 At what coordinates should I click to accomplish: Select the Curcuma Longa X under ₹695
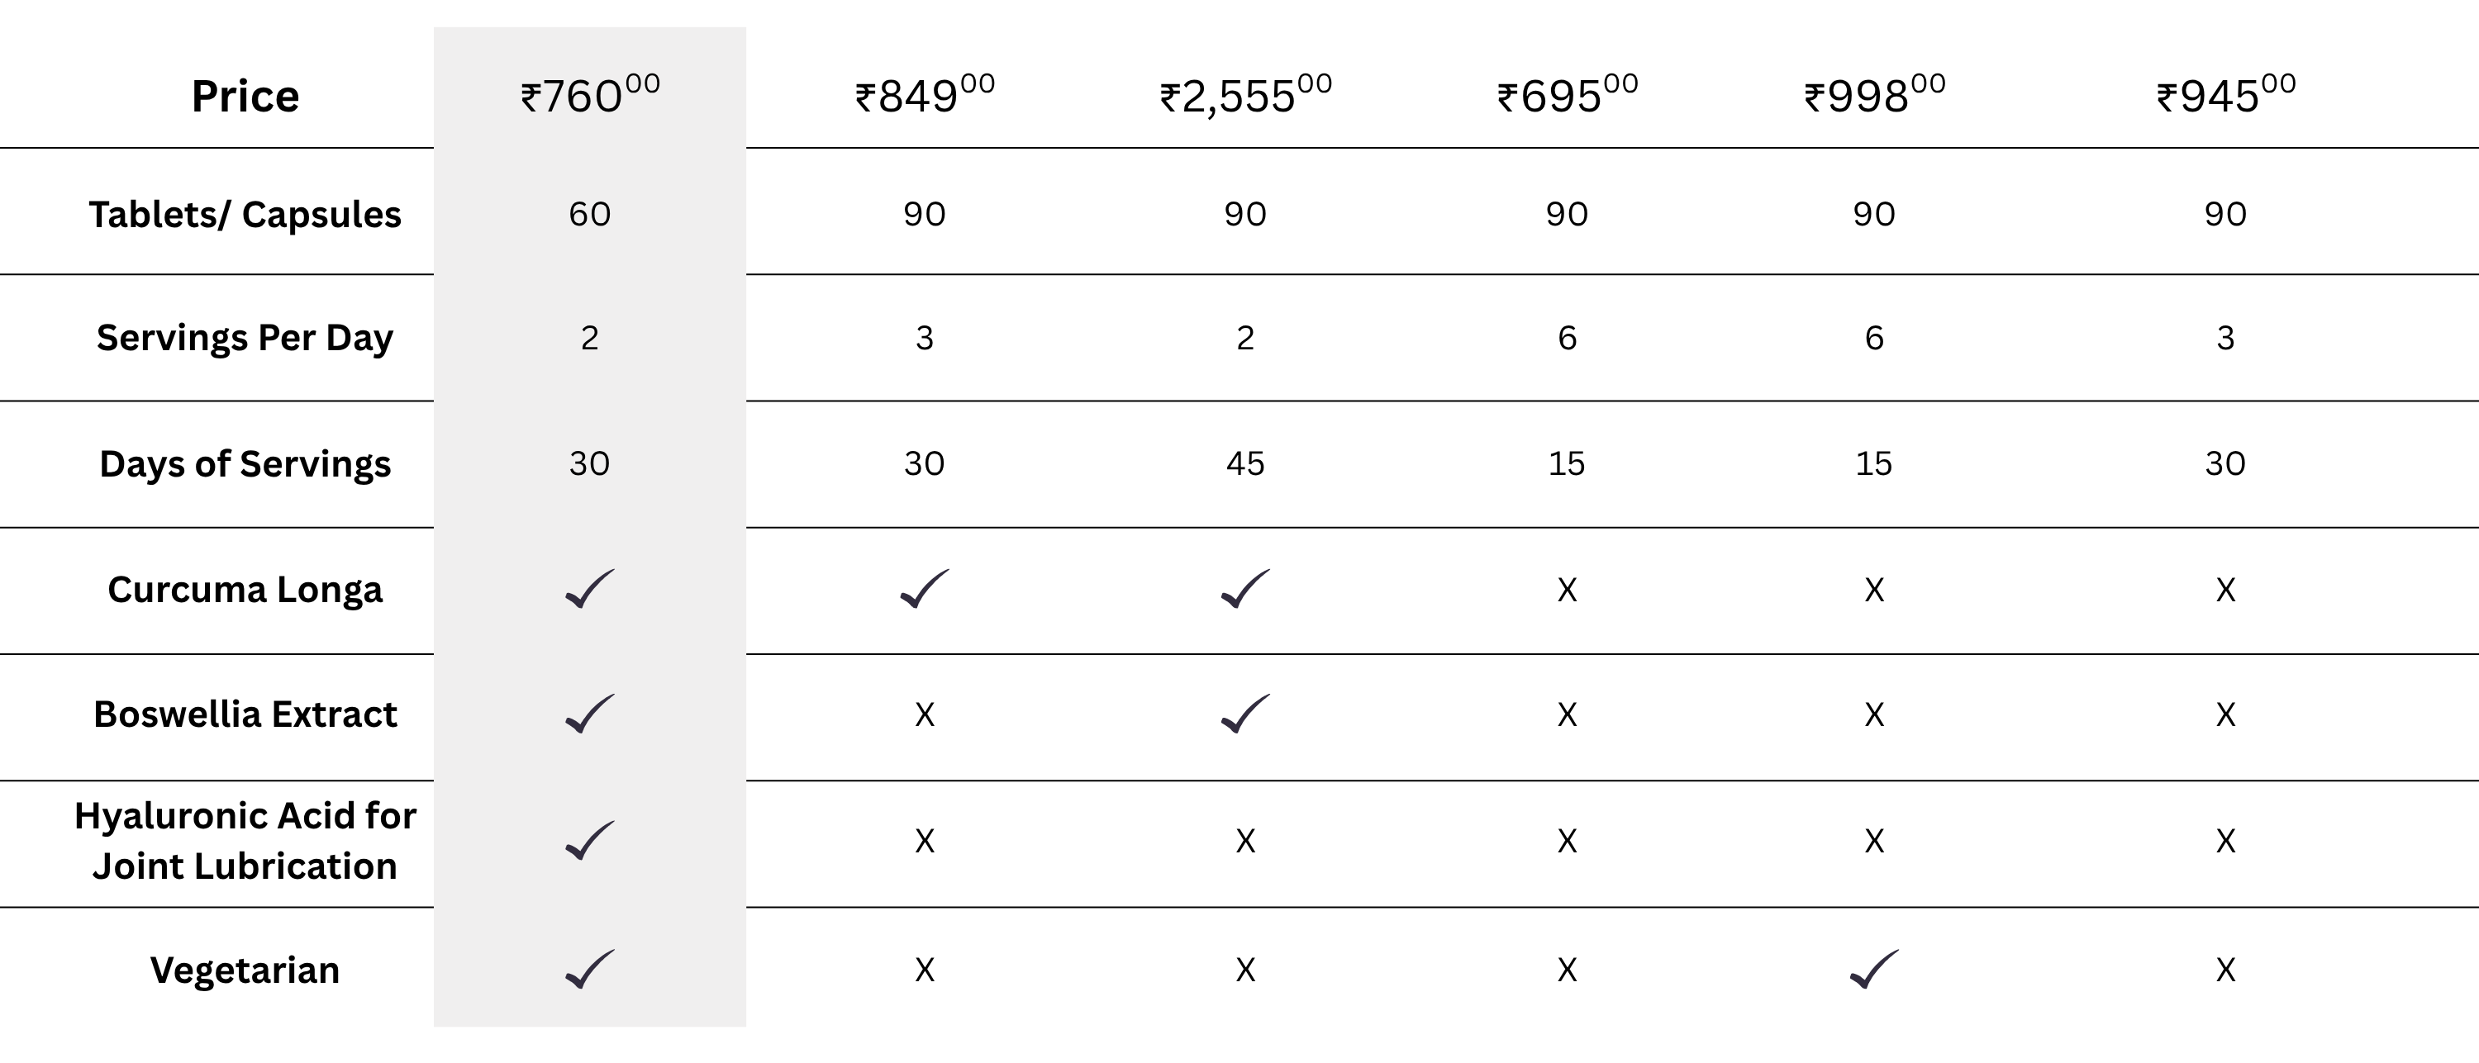tap(1567, 590)
